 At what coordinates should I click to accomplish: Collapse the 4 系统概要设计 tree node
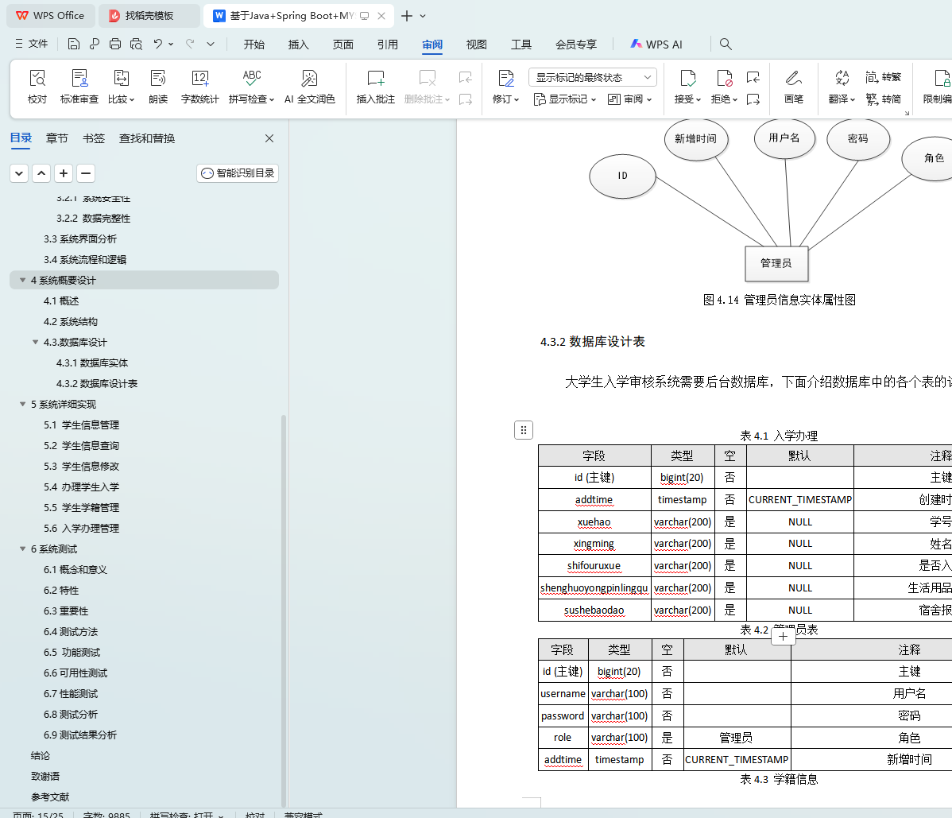point(22,280)
